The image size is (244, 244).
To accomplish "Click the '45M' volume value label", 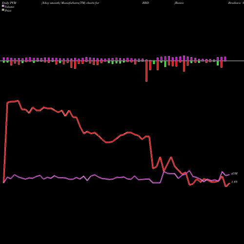I will (x=234, y=174).
